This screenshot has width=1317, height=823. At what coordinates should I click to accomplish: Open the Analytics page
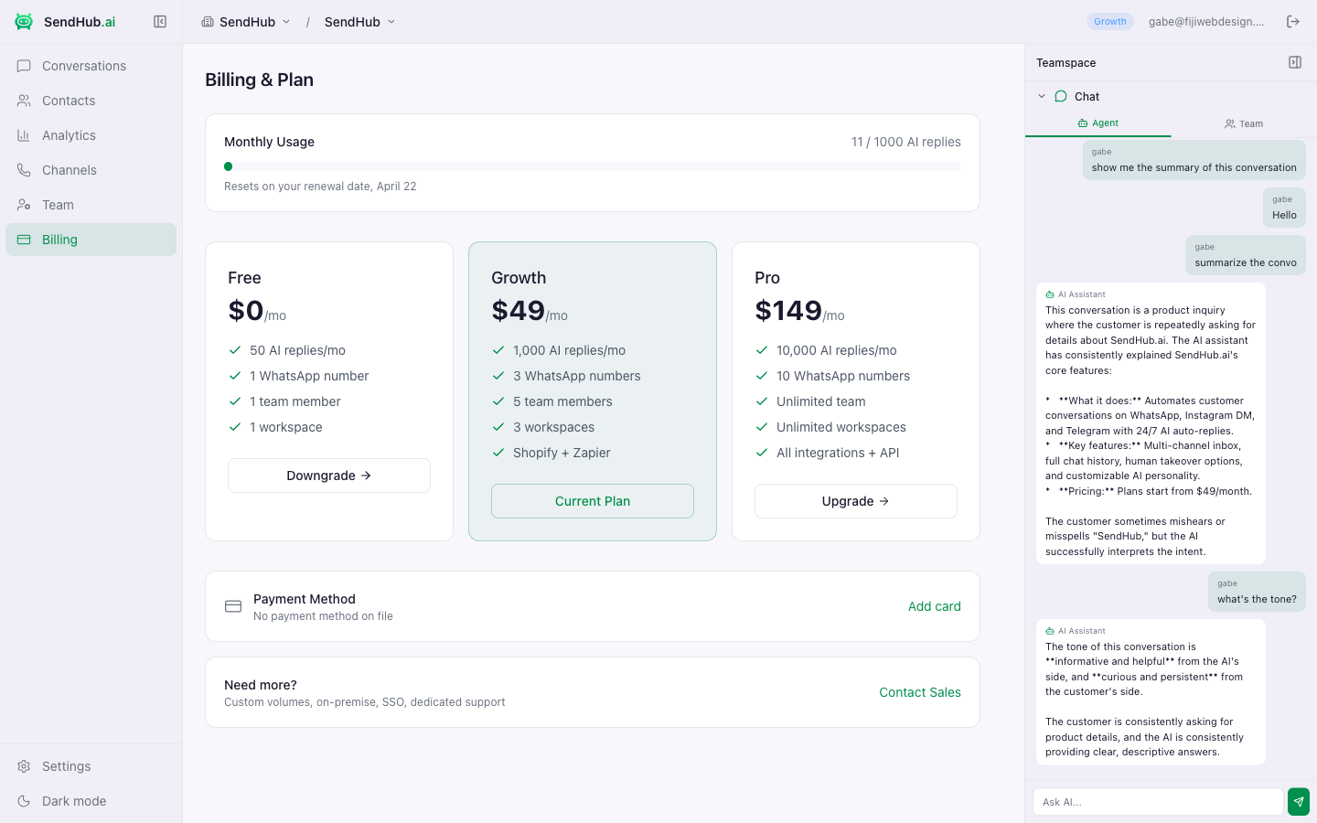pyautogui.click(x=91, y=135)
